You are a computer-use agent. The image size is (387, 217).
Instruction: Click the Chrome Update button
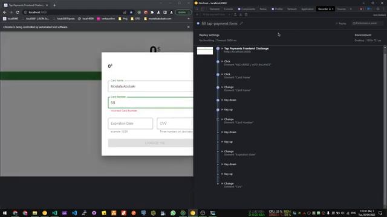(x=183, y=12)
